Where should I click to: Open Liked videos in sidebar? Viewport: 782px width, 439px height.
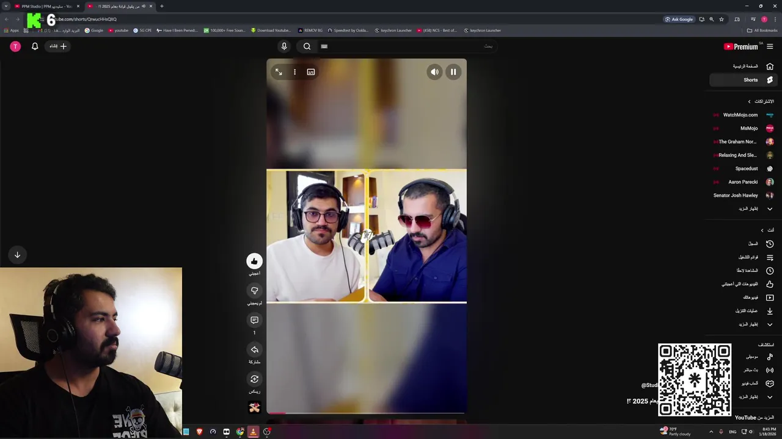pos(744,284)
